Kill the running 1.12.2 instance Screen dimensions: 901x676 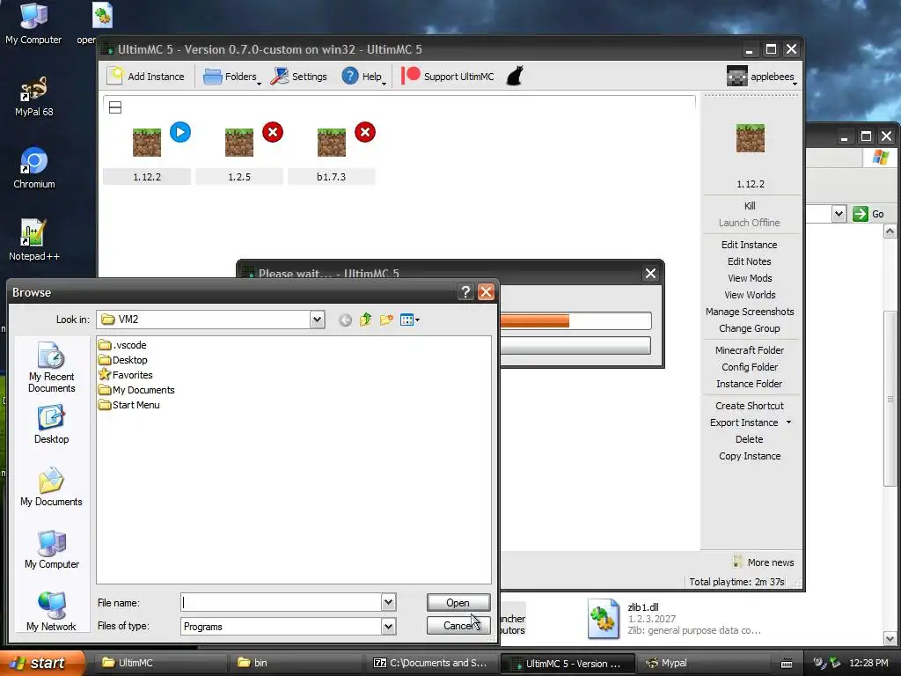tap(750, 206)
